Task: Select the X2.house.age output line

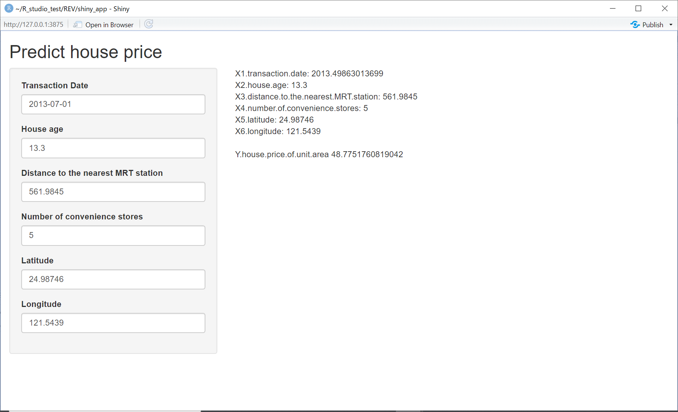Action: (x=271, y=85)
